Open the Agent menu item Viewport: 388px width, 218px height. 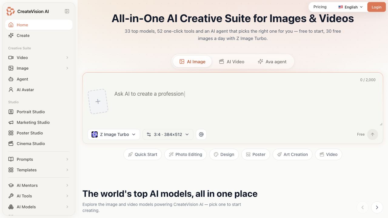click(x=39, y=79)
